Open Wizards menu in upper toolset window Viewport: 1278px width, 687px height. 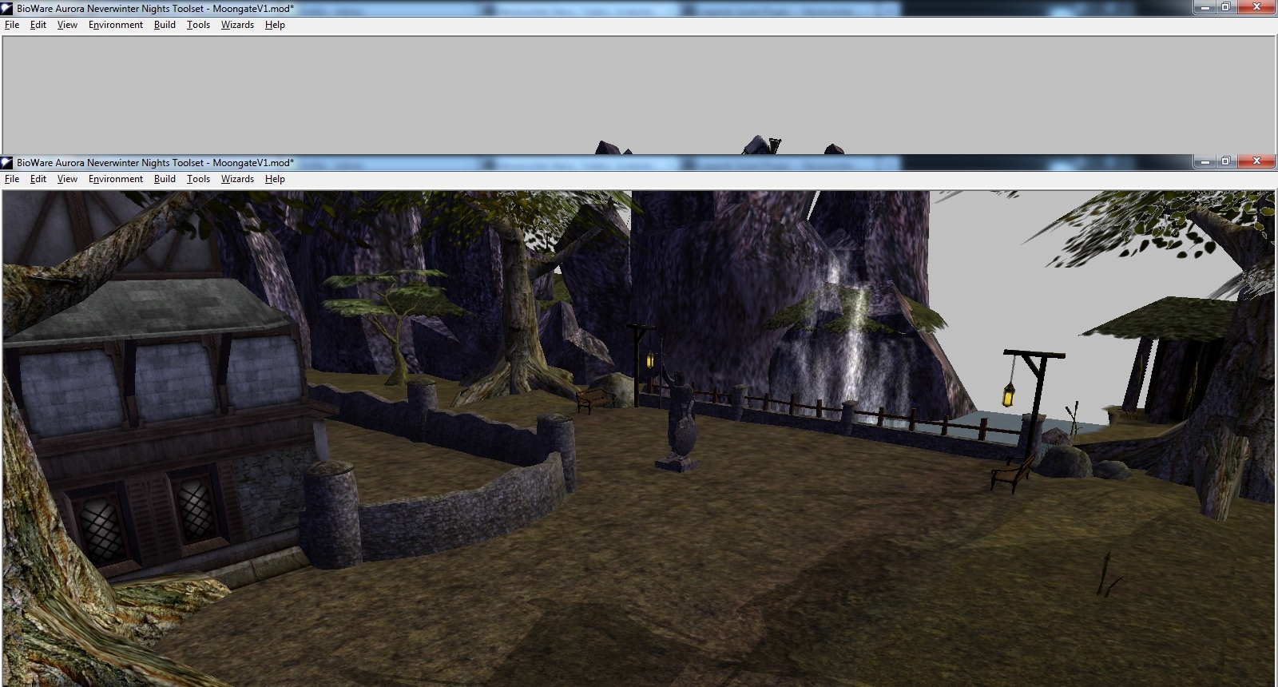237,25
